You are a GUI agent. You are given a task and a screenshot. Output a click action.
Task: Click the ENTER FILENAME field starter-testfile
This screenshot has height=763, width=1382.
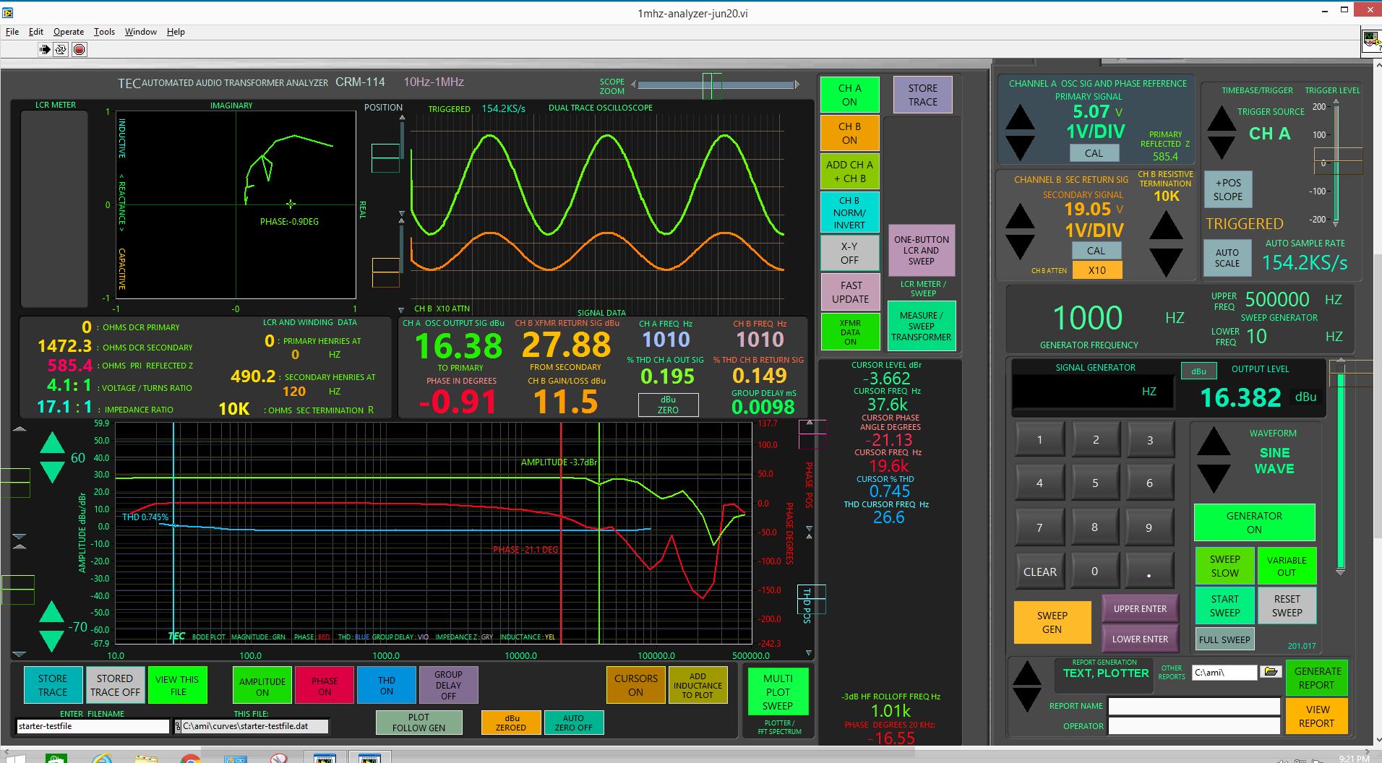tap(93, 726)
